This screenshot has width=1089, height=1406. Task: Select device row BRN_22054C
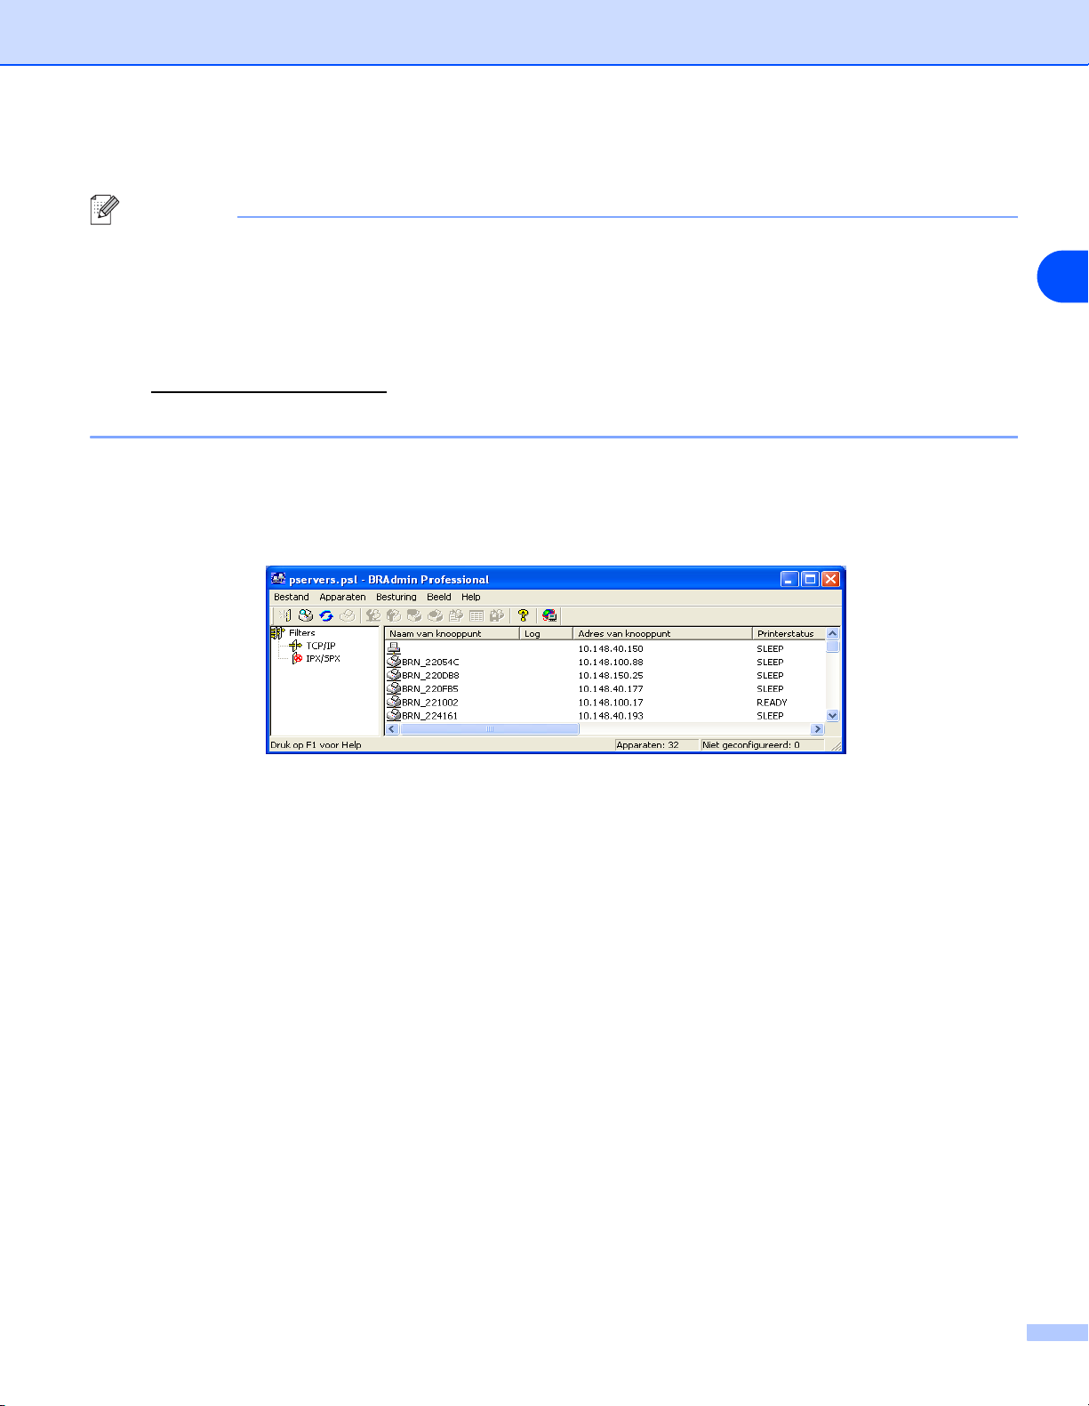coord(605,662)
